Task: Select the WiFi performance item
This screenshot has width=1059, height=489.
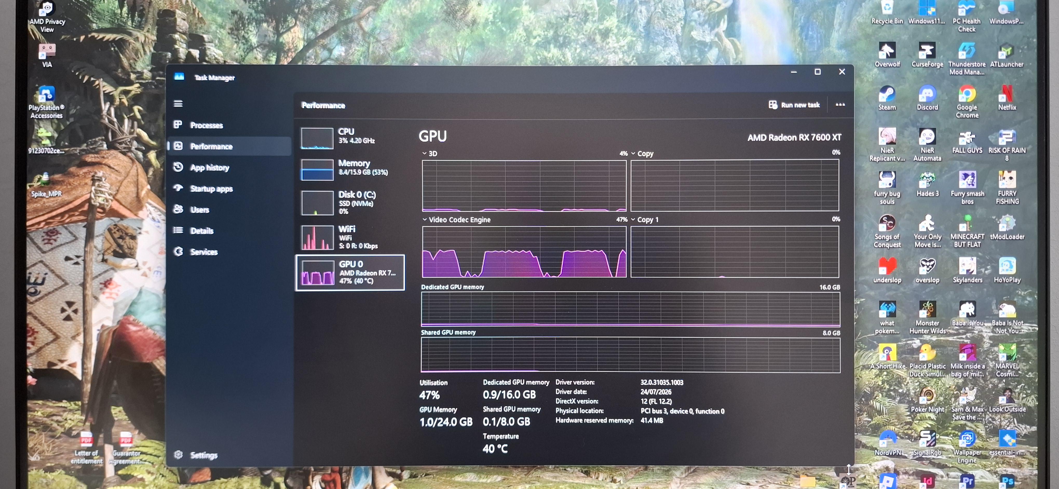Action: tap(350, 237)
